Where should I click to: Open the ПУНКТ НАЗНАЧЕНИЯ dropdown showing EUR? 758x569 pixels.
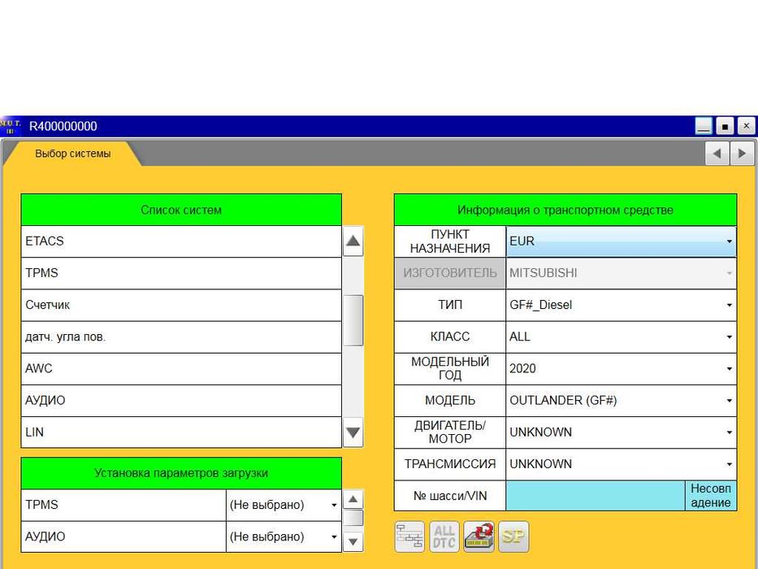621,241
